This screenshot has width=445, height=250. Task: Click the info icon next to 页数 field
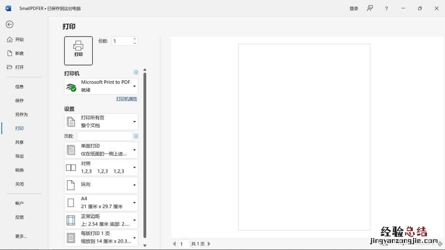tap(136, 136)
